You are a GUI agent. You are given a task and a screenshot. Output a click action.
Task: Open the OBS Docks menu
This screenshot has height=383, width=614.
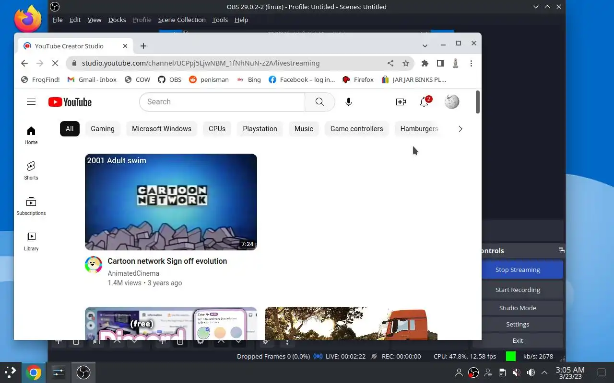click(x=117, y=20)
